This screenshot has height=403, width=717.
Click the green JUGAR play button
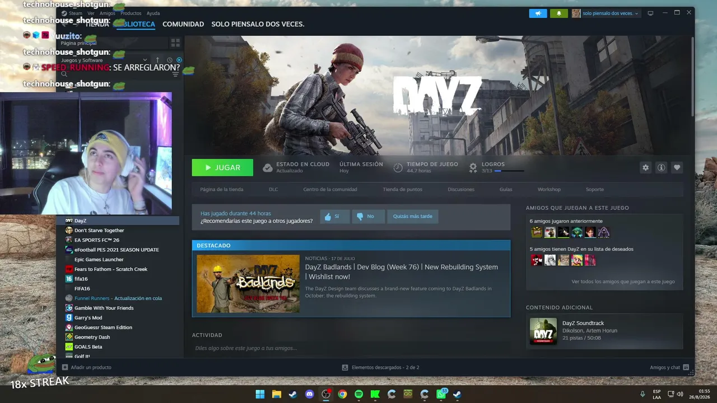tap(222, 167)
